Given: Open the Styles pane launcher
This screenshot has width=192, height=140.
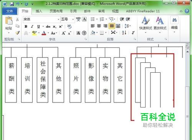Looking at the screenshot, I should pos(166,39).
